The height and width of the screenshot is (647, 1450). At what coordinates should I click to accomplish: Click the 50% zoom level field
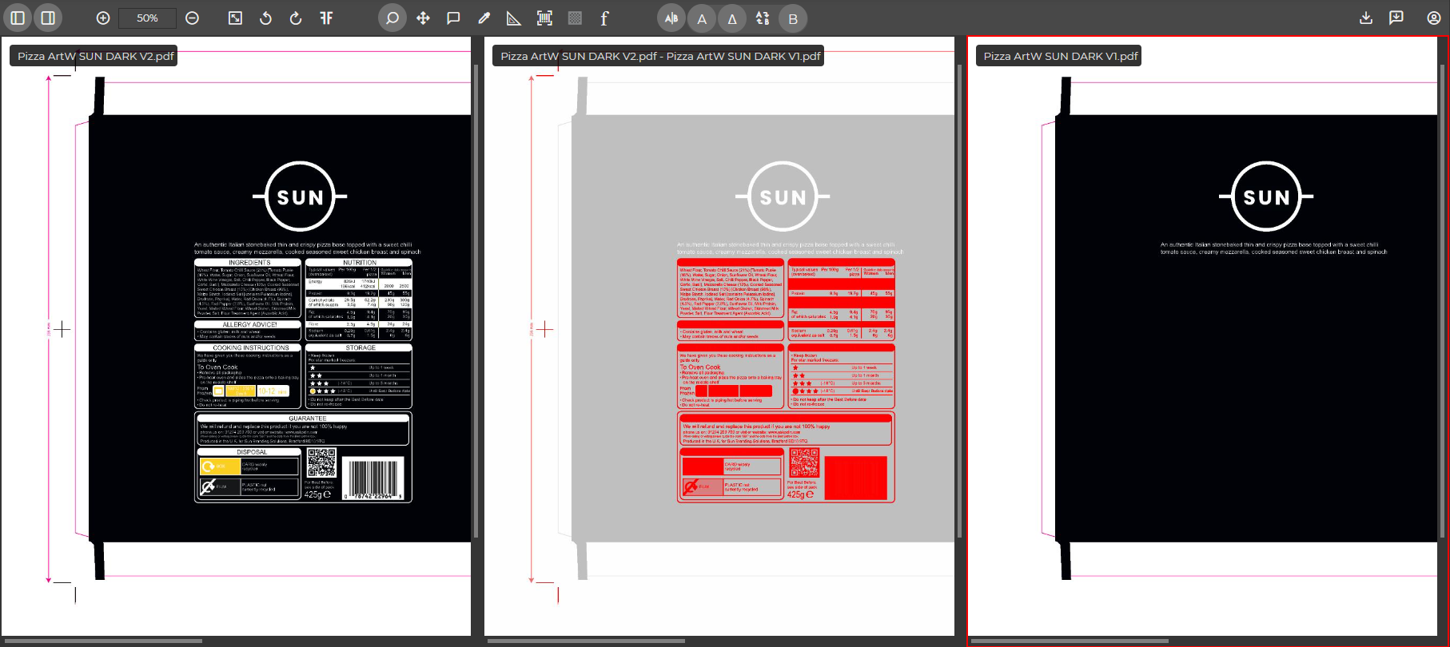147,18
